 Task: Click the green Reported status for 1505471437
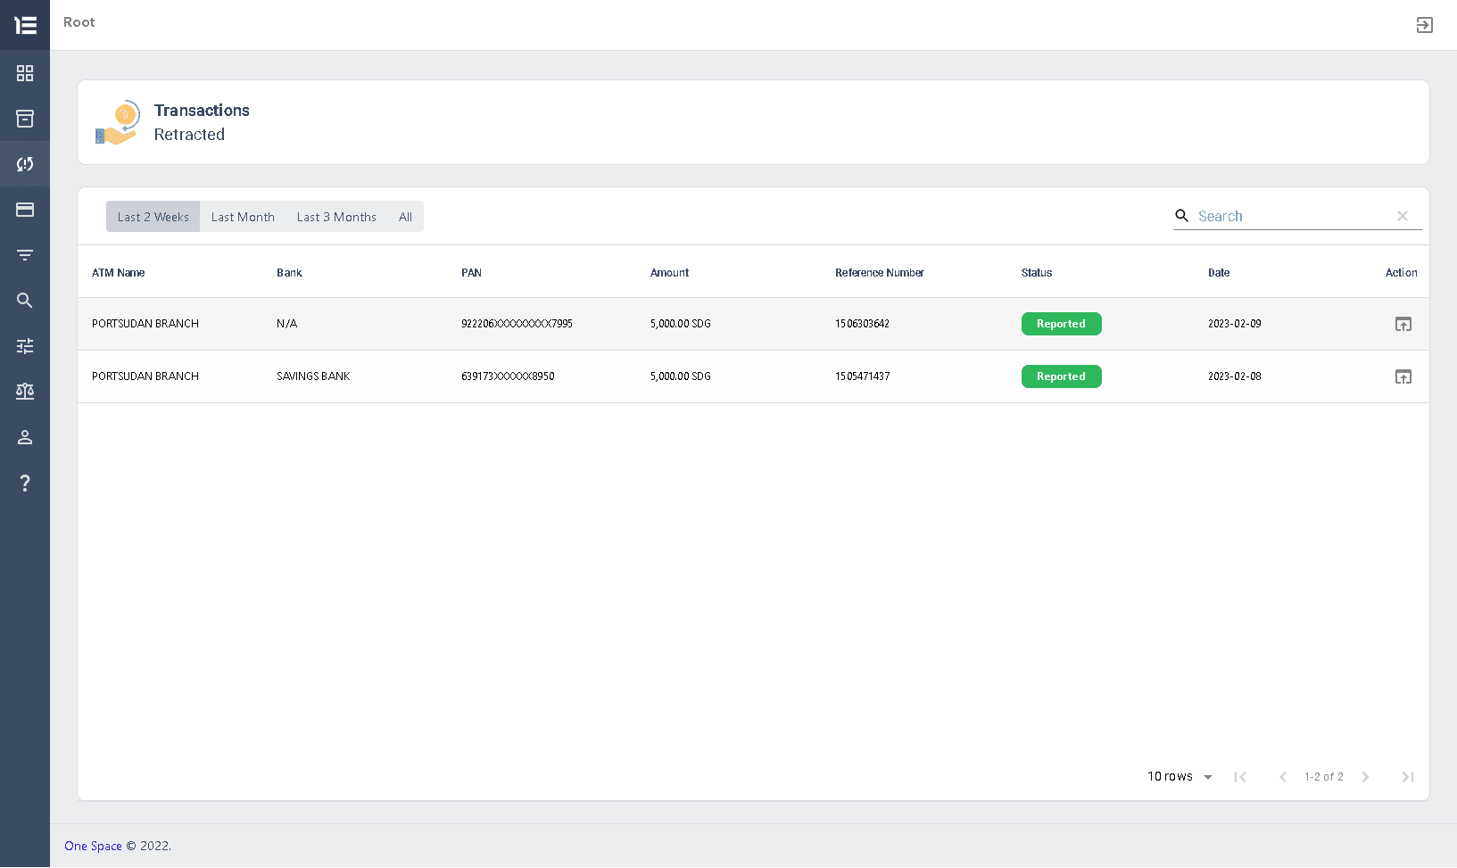(x=1061, y=376)
